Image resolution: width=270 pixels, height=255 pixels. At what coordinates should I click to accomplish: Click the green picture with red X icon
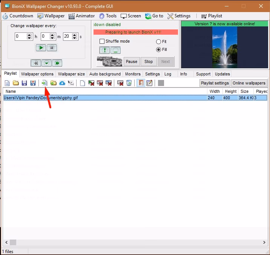tap(91, 83)
